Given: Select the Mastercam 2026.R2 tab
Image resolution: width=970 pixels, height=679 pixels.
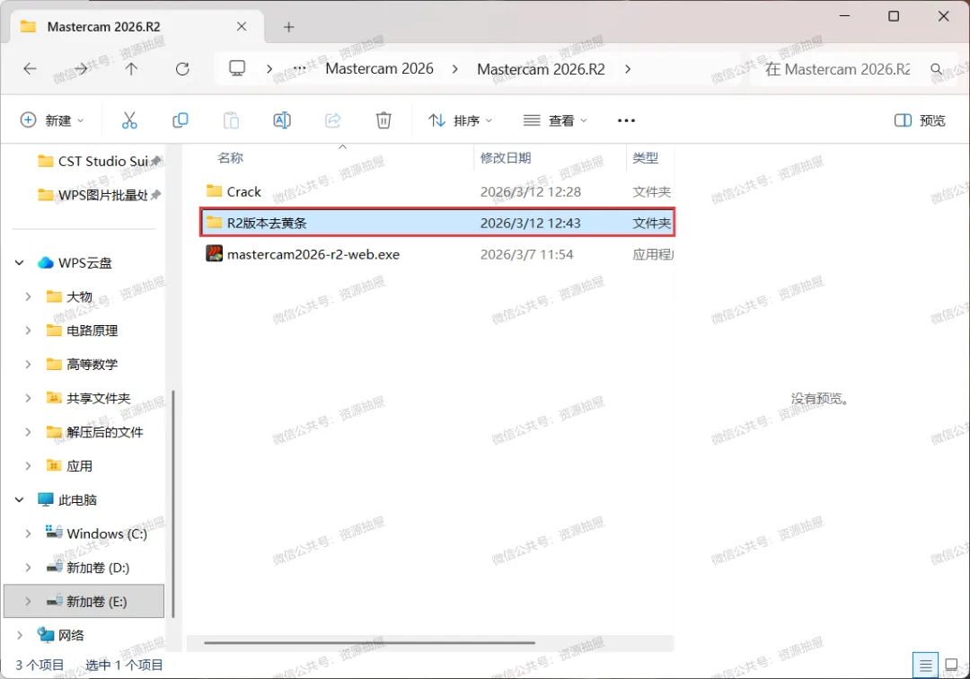Looking at the screenshot, I should click(137, 27).
